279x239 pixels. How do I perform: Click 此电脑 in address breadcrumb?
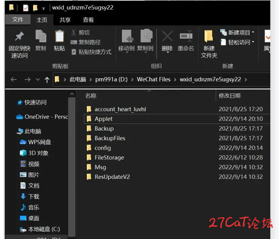coord(78,80)
